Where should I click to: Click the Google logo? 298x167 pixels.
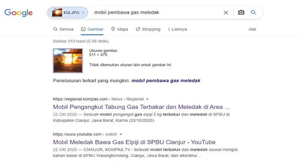point(19,13)
